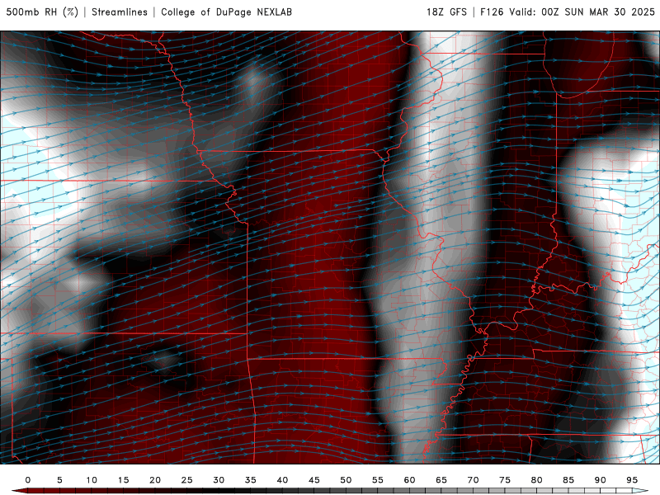This screenshot has width=660, height=495.
Task: Click the 55 label on the color scale
Action: coord(378,480)
